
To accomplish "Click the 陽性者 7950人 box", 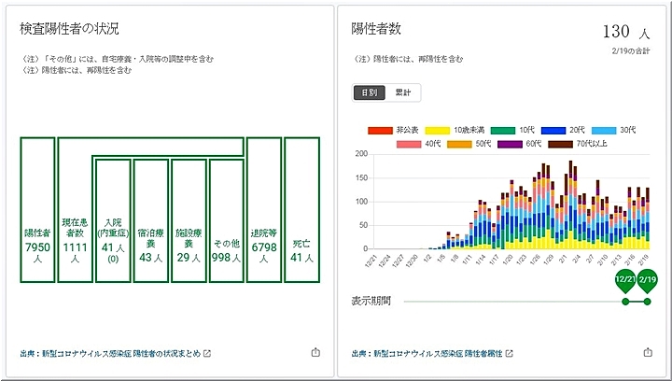I will (37, 209).
